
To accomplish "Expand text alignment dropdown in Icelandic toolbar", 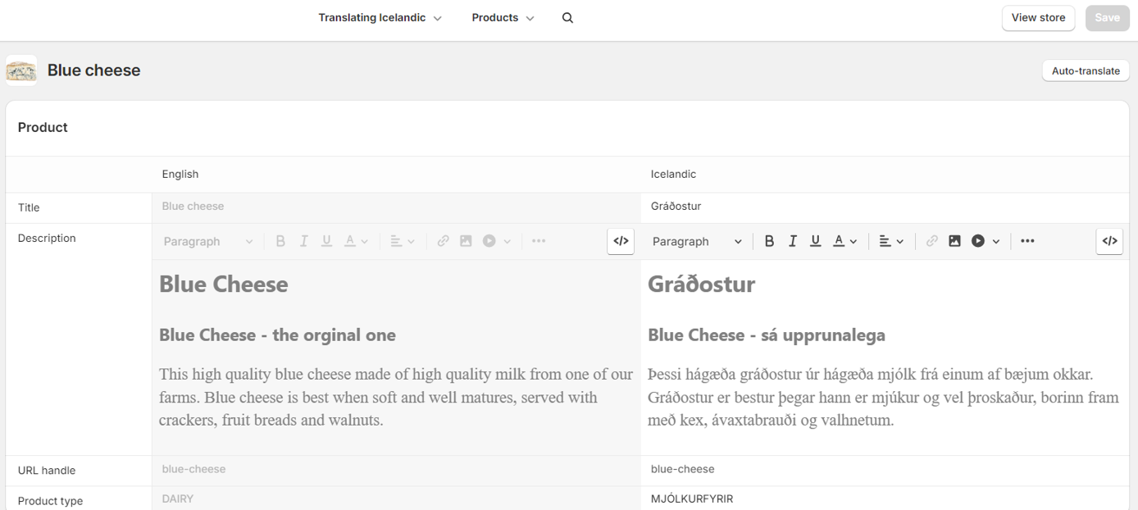I will tap(891, 241).
